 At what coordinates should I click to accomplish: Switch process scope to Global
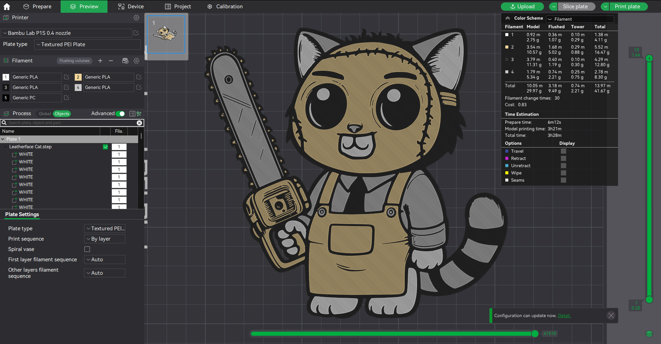point(45,114)
